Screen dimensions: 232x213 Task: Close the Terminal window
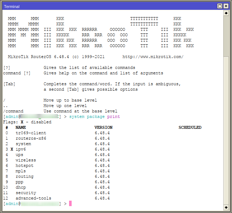[x=226, y=6]
